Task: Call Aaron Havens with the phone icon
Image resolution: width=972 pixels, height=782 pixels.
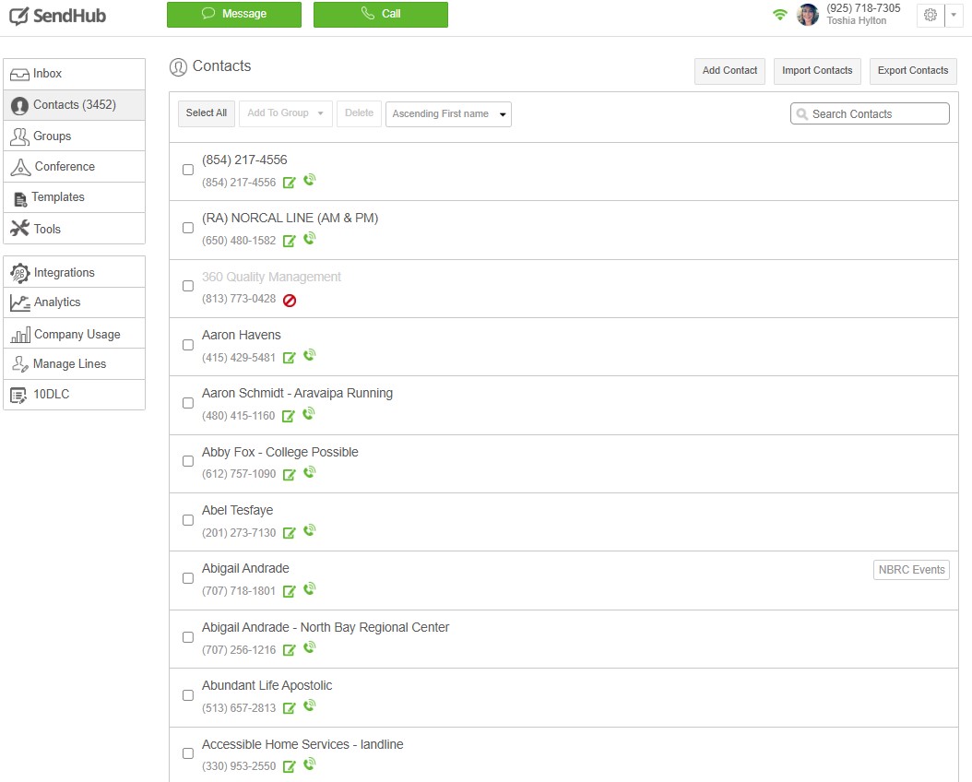Action: pos(309,355)
